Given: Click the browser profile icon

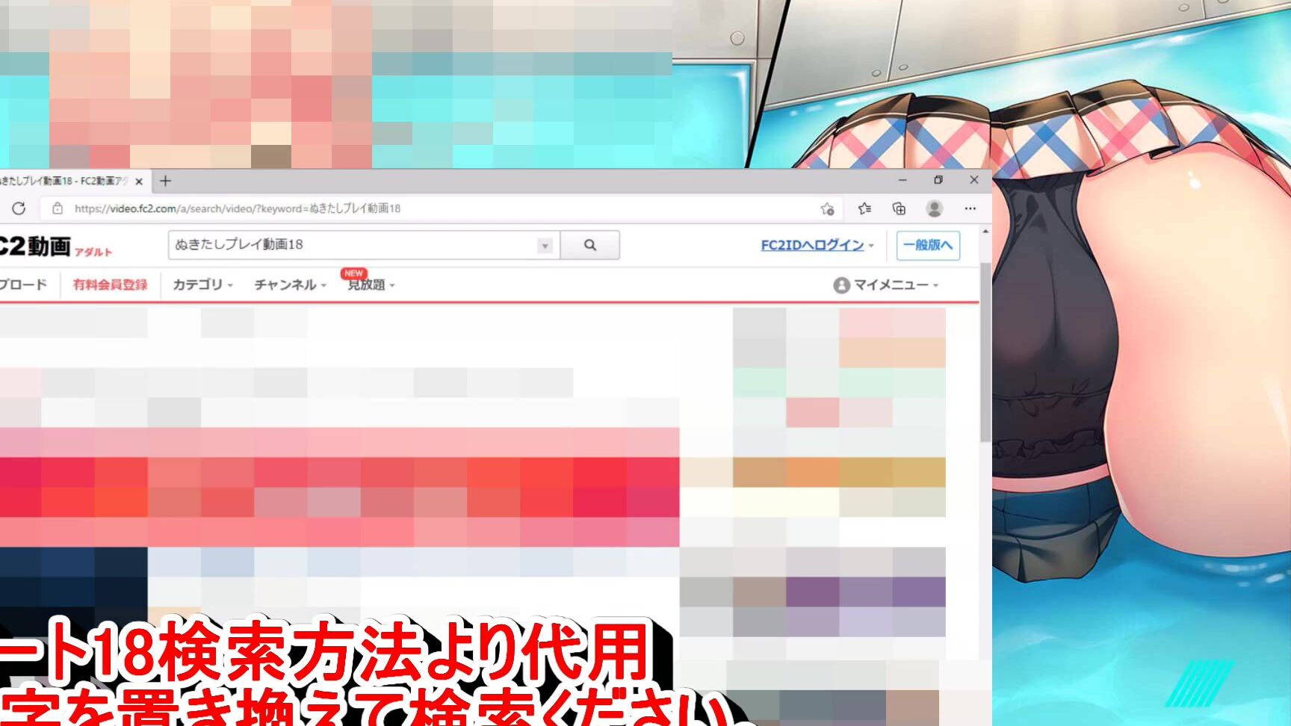Looking at the screenshot, I should click(936, 209).
